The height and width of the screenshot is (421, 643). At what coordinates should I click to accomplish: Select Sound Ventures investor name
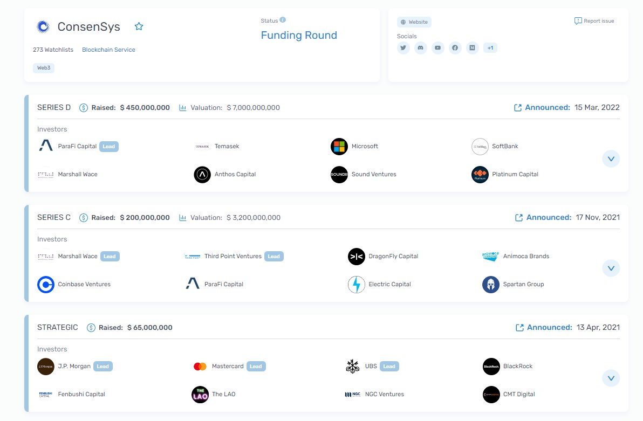pos(374,174)
